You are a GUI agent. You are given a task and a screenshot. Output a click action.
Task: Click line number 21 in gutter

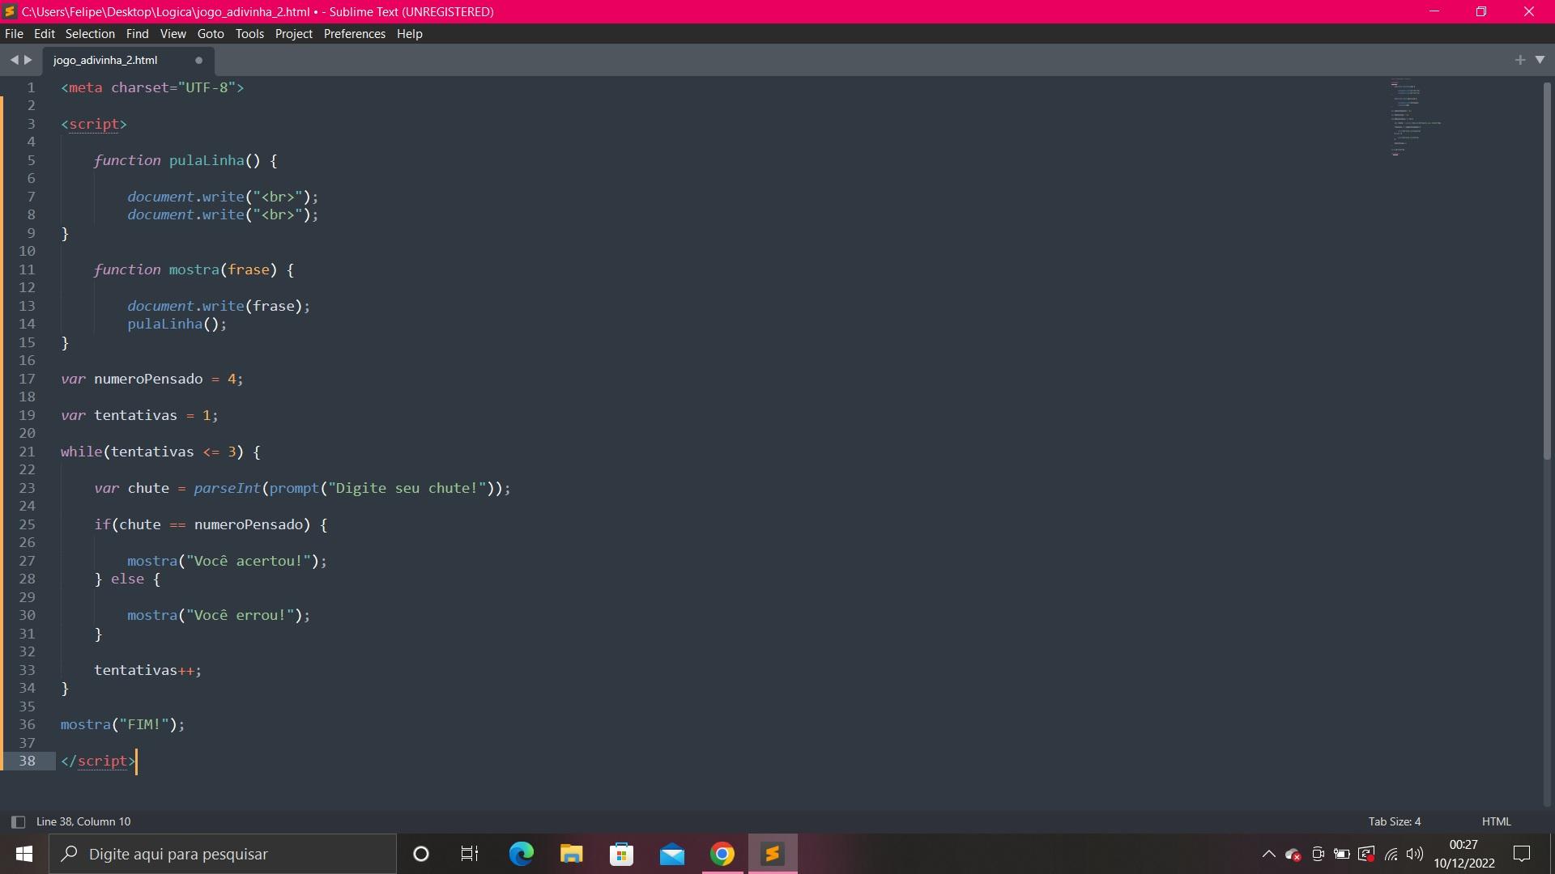(27, 452)
